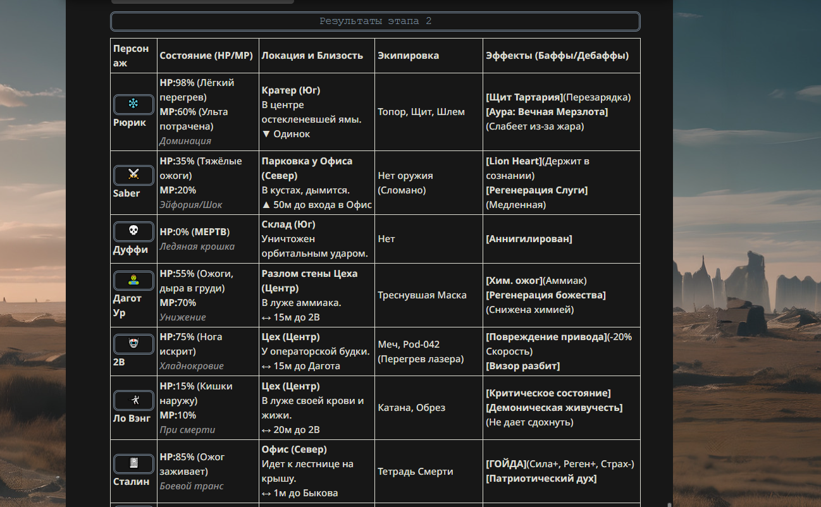Click the 'При смерти' status text
The width and height of the screenshot is (821, 507).
(x=187, y=430)
